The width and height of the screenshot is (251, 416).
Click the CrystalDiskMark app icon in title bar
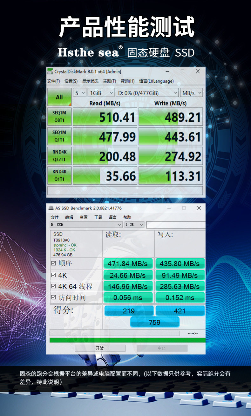pyautogui.click(x=50, y=72)
